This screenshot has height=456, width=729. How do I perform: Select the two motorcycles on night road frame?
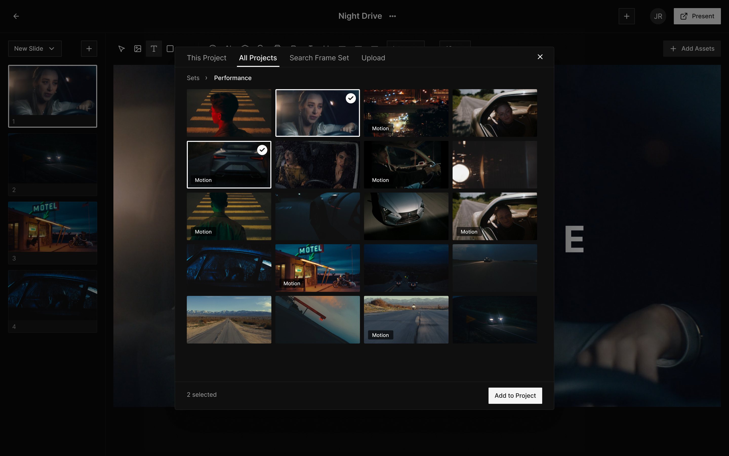tap(406, 268)
